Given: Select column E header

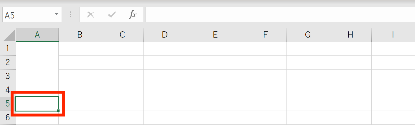Looking at the screenshot, I should [x=215, y=35].
